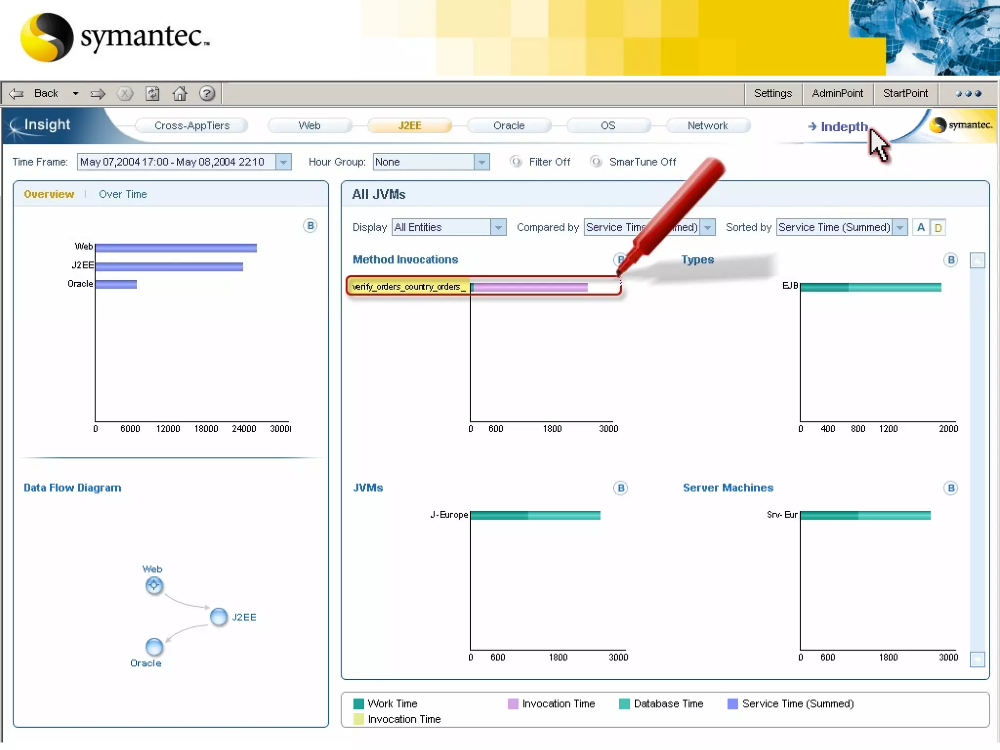Screen dimensions: 1000x750
Task: Click the Refresh page icon
Action: [153, 94]
